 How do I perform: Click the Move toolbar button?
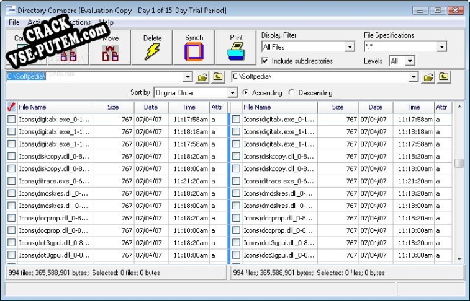coord(111,47)
